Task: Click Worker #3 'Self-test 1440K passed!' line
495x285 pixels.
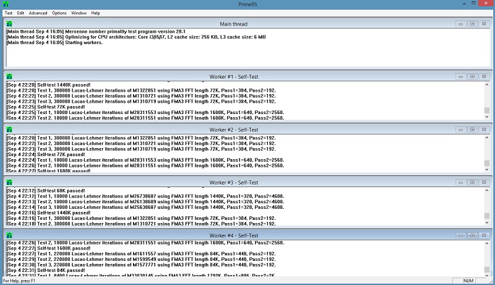Action: pyautogui.click(x=48, y=213)
